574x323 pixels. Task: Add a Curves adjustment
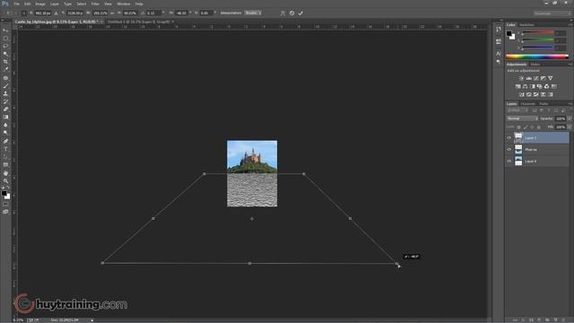pos(536,78)
